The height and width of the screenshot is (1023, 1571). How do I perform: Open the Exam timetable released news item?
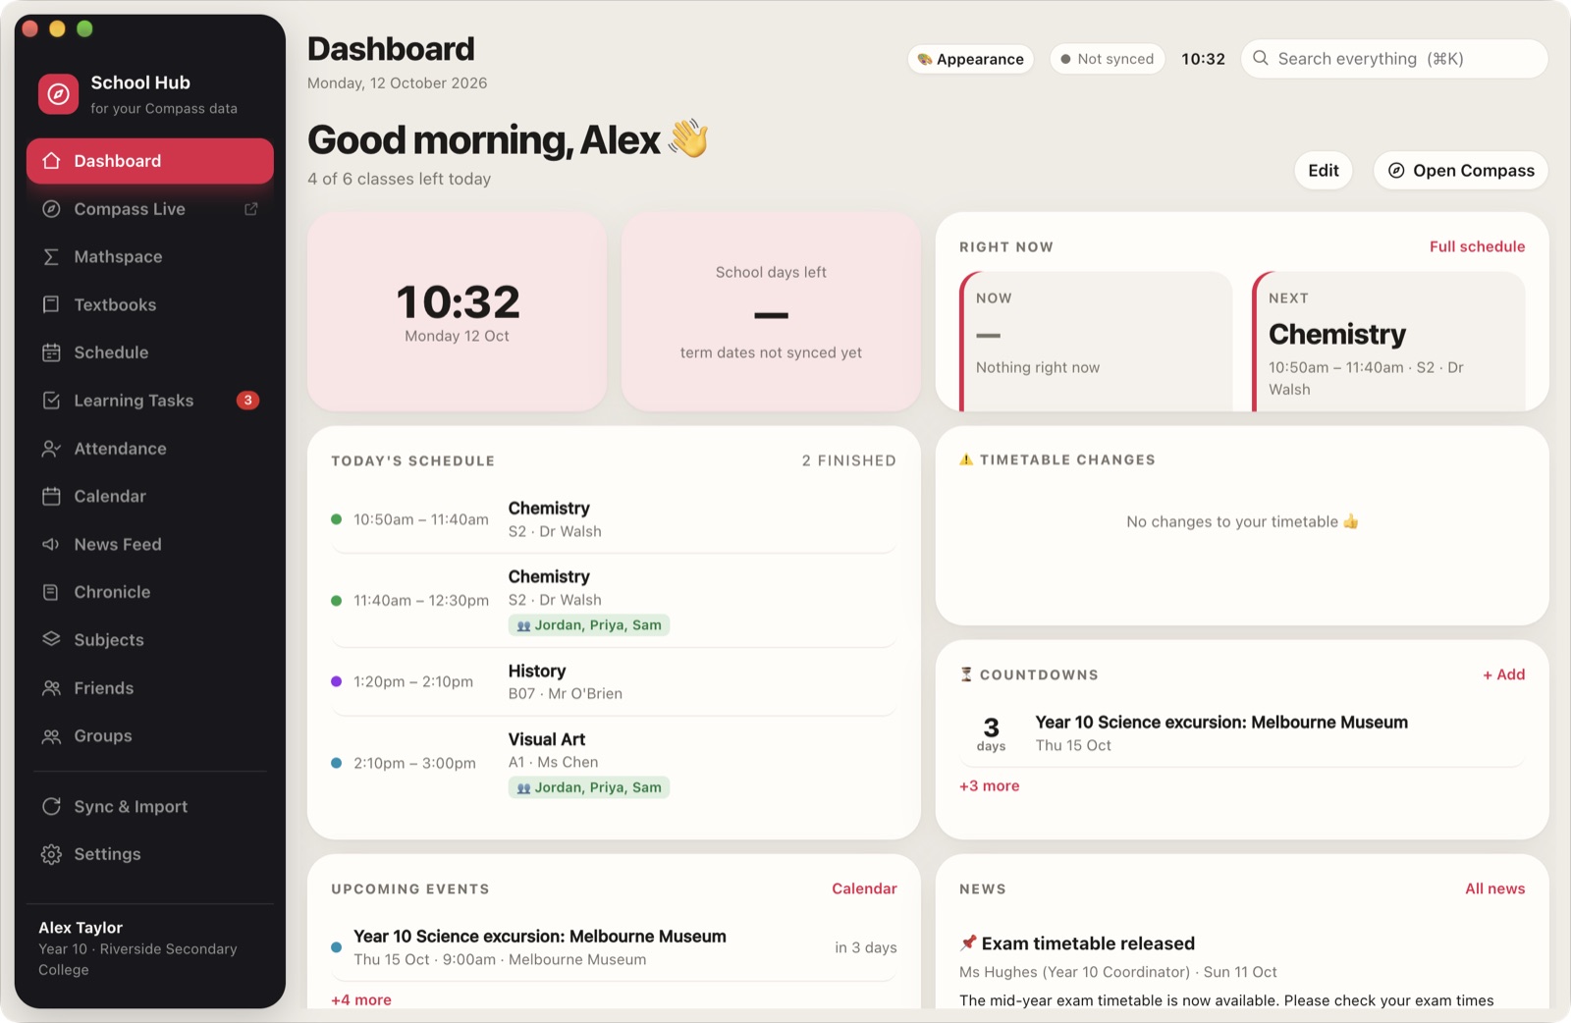click(x=1242, y=970)
